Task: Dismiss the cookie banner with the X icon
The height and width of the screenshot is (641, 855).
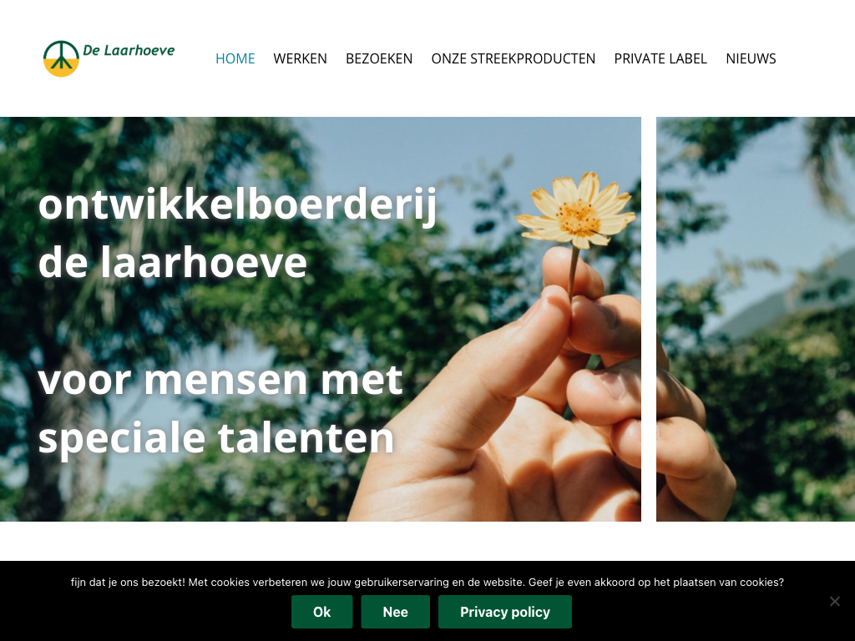Action: [835, 601]
